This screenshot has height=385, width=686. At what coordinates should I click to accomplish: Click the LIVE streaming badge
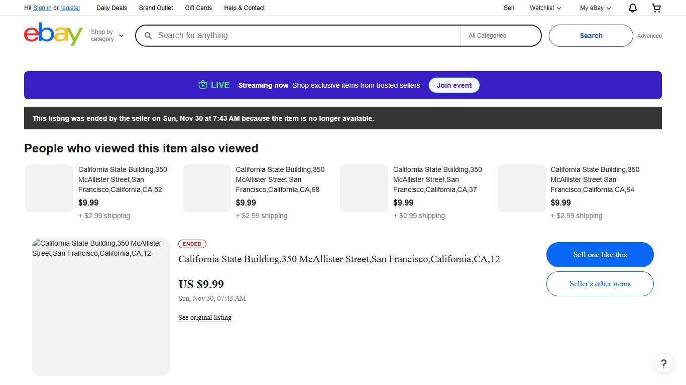click(213, 85)
